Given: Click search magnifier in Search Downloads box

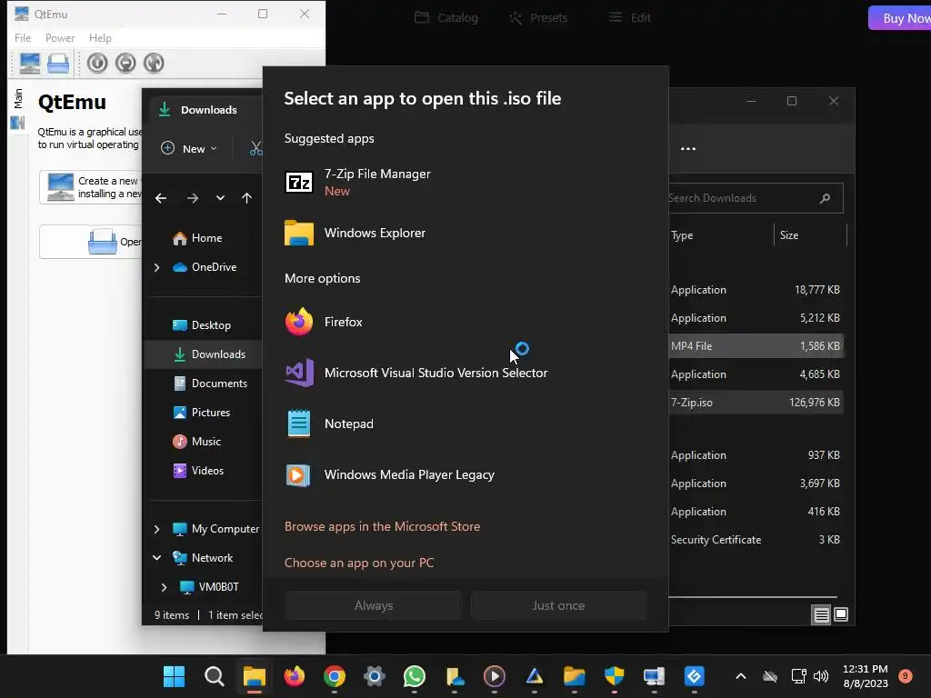Looking at the screenshot, I should [x=825, y=198].
